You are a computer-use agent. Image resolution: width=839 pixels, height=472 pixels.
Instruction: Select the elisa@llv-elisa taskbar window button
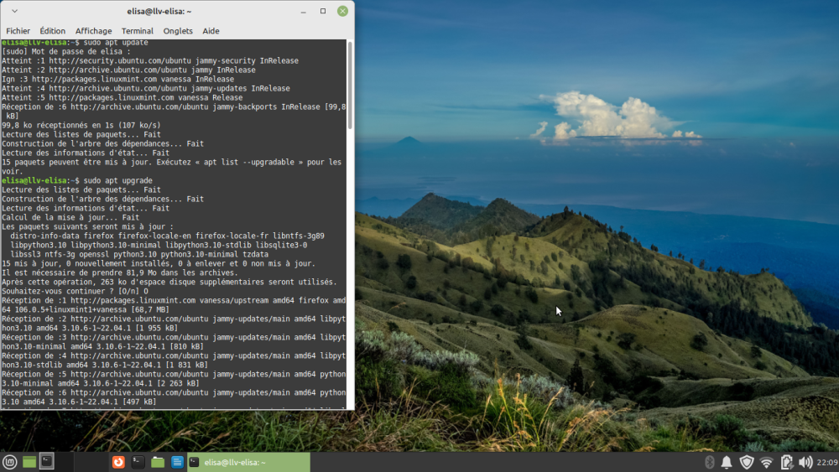(248, 462)
